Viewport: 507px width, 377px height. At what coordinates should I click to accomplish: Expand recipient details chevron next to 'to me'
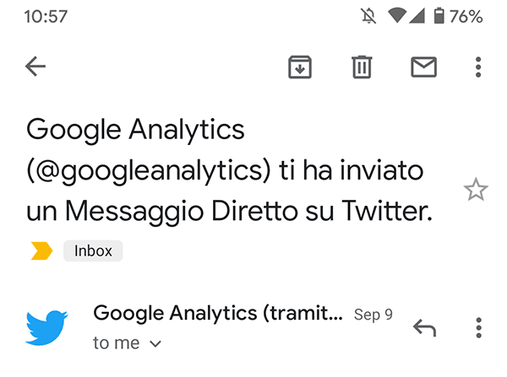pyautogui.click(x=155, y=344)
